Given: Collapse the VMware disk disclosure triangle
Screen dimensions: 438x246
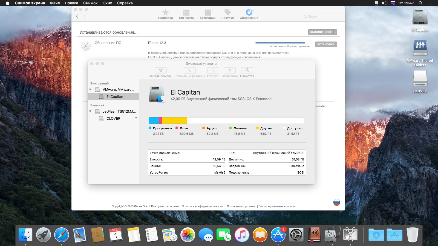Looking at the screenshot, I should (90, 89).
